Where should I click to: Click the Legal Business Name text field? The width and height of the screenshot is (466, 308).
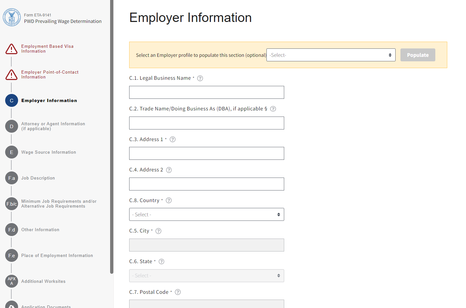206,92
